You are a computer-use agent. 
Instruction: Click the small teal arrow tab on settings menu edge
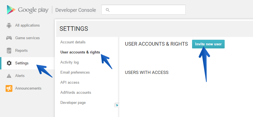tap(117, 105)
